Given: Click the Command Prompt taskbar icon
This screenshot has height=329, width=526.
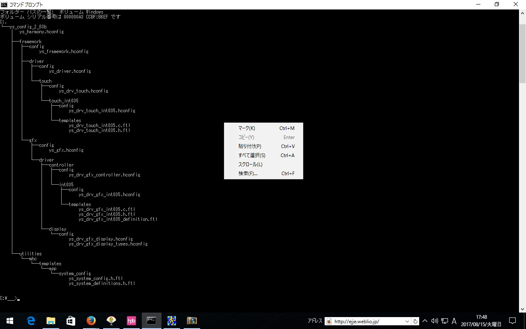Looking at the screenshot, I should [x=152, y=321].
